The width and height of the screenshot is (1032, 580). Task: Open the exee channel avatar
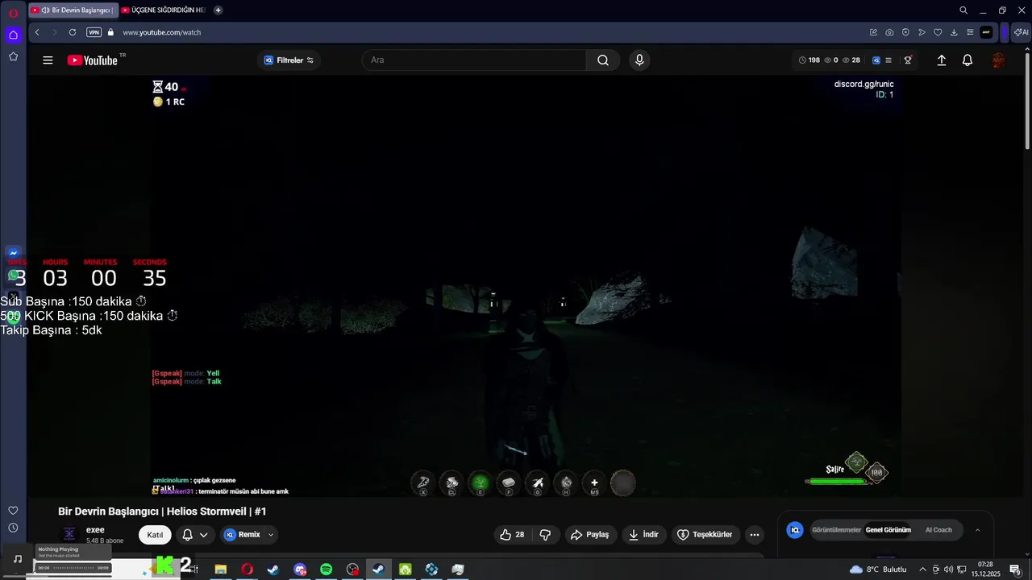coord(69,534)
